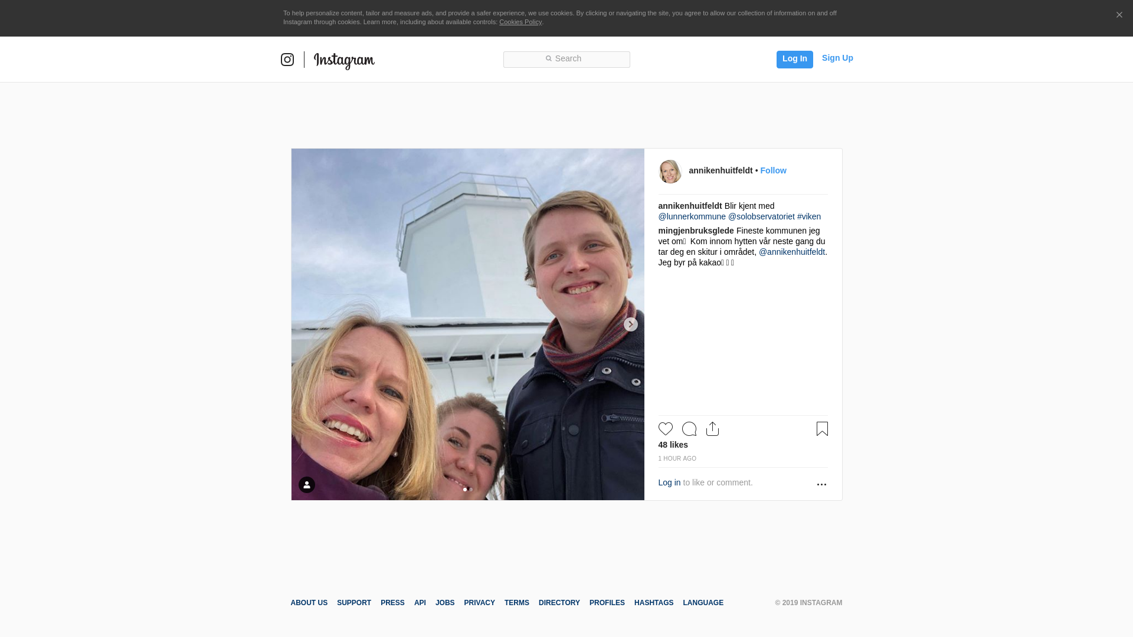Click the Sign Up link
This screenshot has height=637, width=1133.
pos(837,58)
